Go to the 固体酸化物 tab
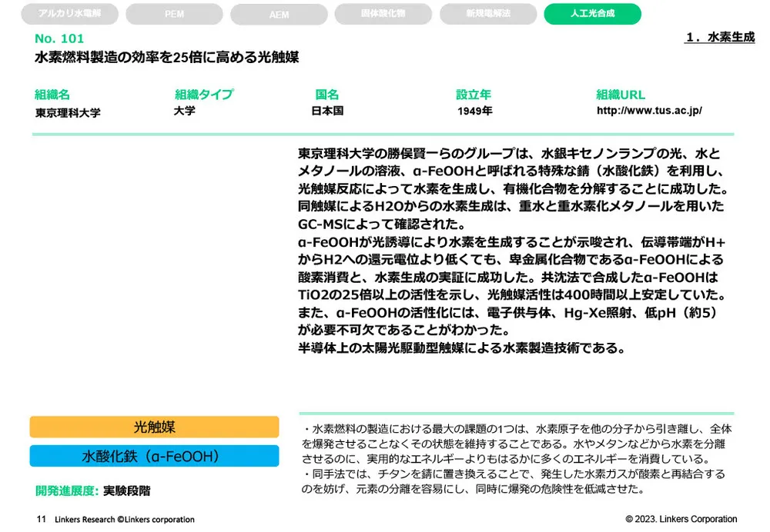Screen dimensions: 770x532 point(383,14)
